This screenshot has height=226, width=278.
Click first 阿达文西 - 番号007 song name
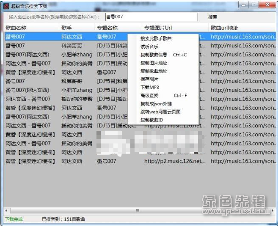click(28, 63)
